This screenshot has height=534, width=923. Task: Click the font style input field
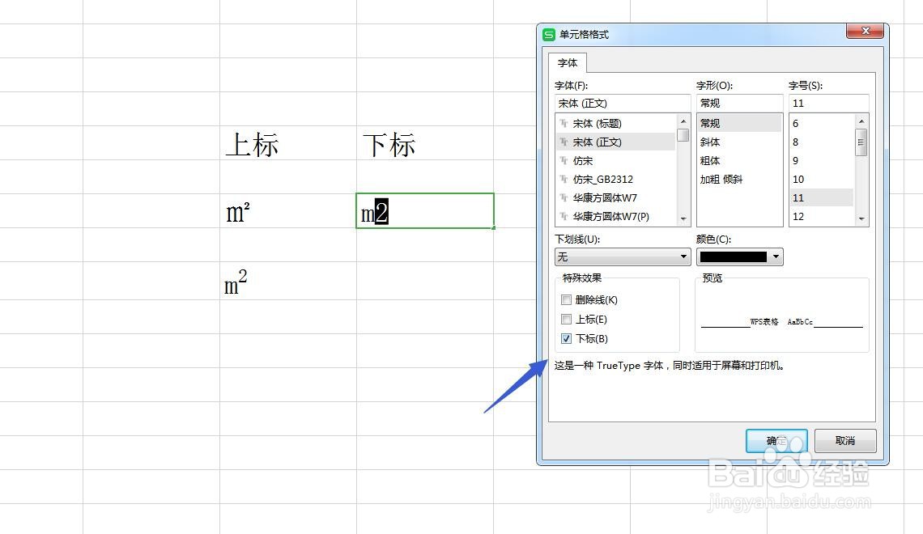739,103
